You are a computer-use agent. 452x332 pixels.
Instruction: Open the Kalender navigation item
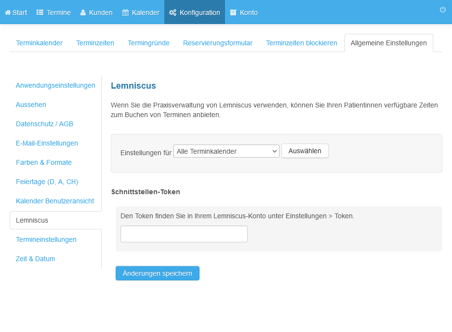(x=141, y=12)
